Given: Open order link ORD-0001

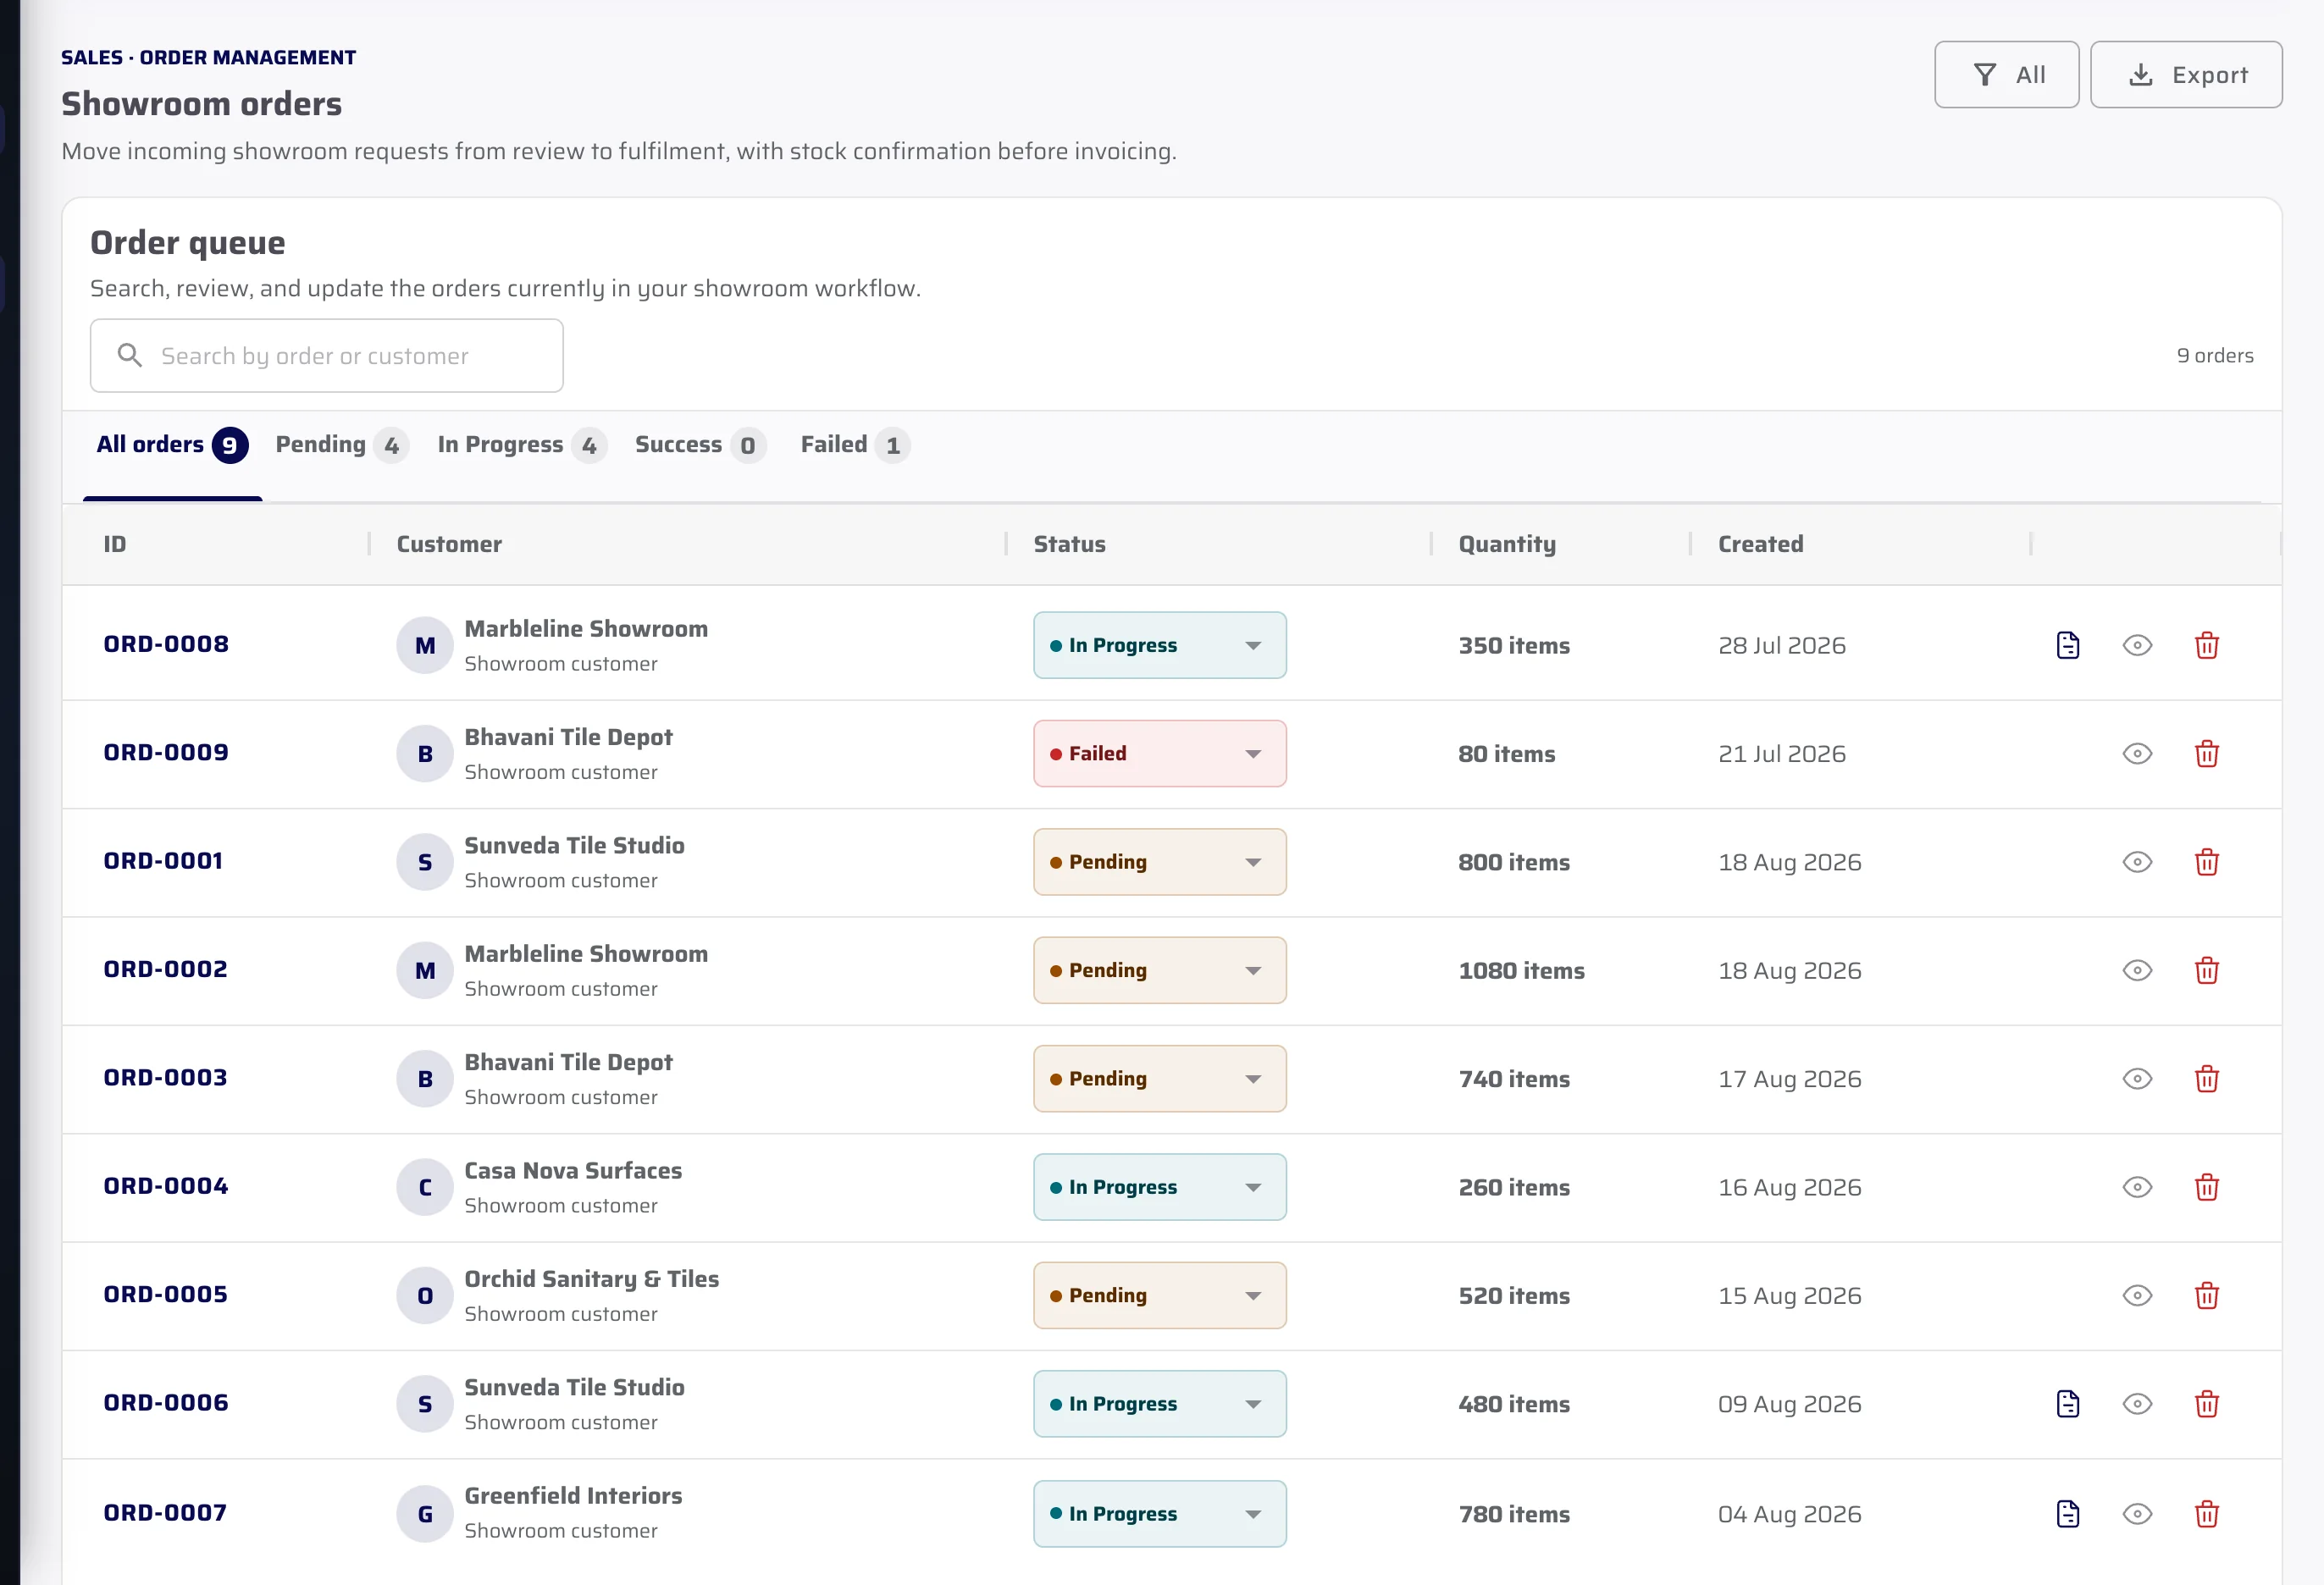Looking at the screenshot, I should [163, 861].
